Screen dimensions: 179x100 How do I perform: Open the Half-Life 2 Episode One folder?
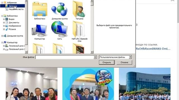coord(79,31)
